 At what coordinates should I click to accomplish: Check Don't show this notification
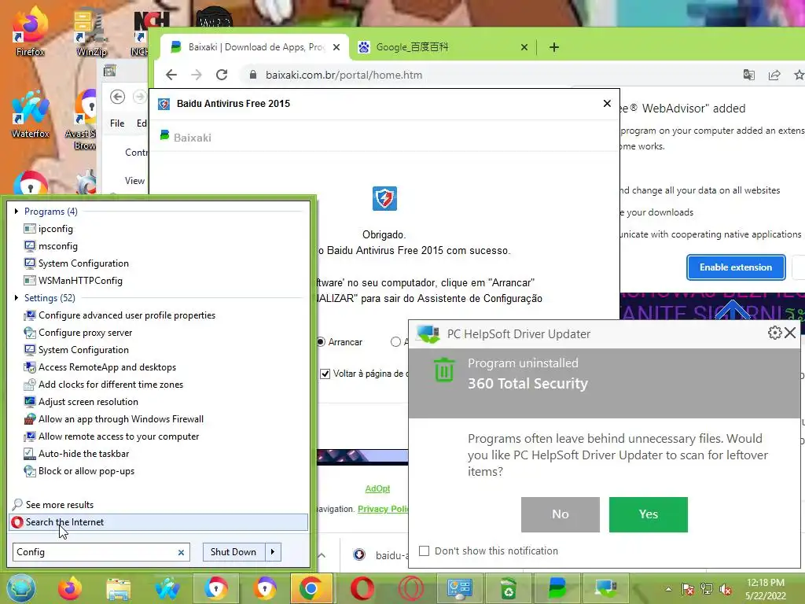[424, 551]
